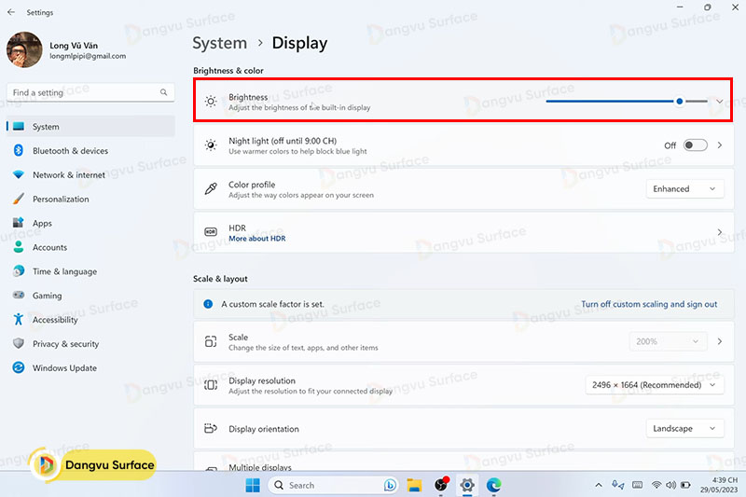Open File Explorer from the taskbar
Image resolution: width=746 pixels, height=497 pixels.
click(x=415, y=485)
